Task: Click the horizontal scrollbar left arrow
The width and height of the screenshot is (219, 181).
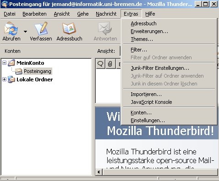Action: click(99, 172)
